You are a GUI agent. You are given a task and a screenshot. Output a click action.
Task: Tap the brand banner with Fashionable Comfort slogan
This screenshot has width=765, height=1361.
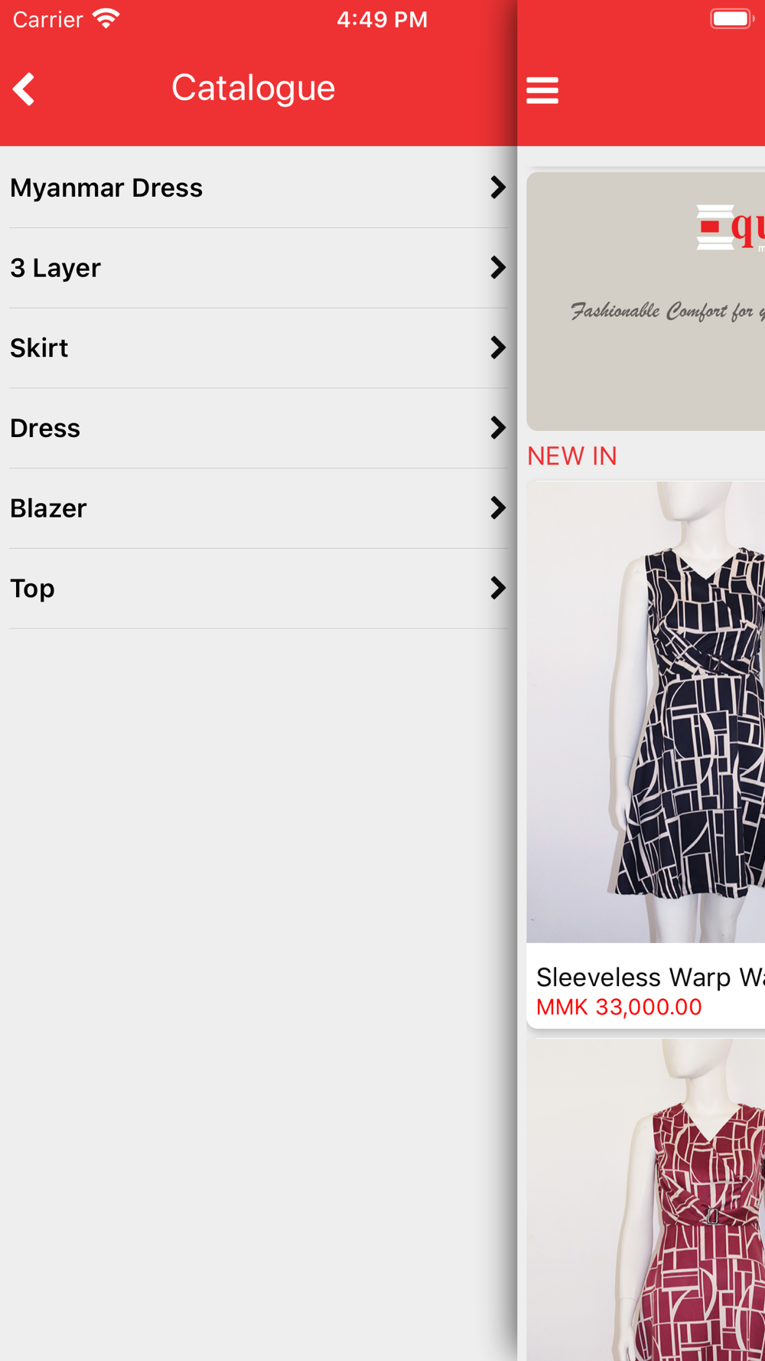[x=646, y=301]
